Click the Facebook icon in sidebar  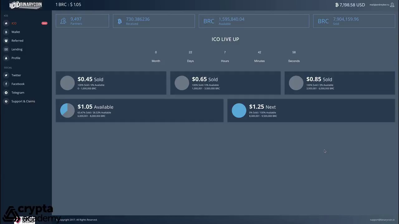pos(6,84)
